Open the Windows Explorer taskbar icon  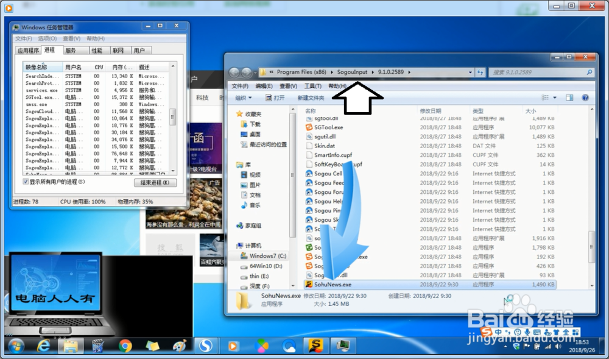tap(71, 346)
